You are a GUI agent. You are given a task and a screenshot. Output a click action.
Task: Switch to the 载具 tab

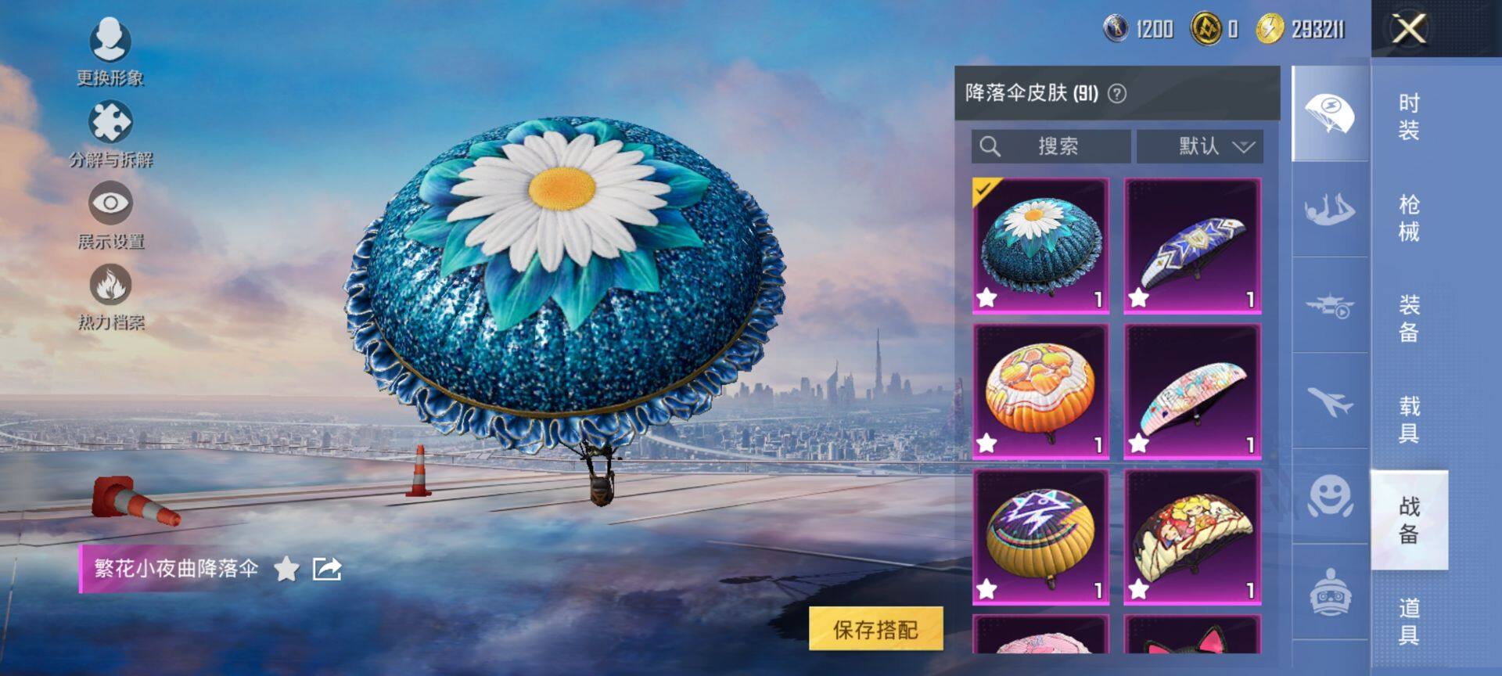(1409, 419)
